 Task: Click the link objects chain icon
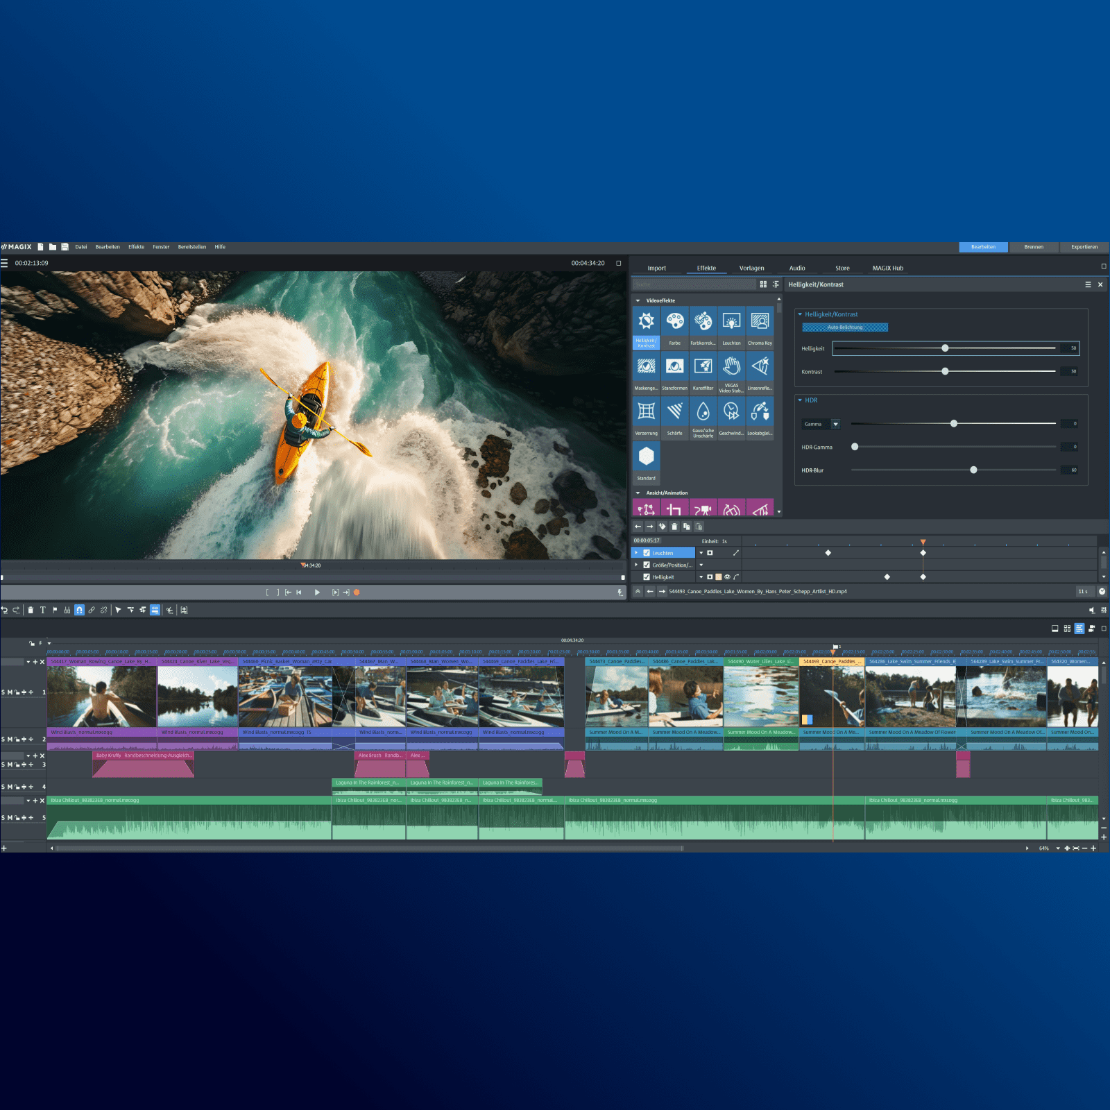pyautogui.click(x=92, y=610)
